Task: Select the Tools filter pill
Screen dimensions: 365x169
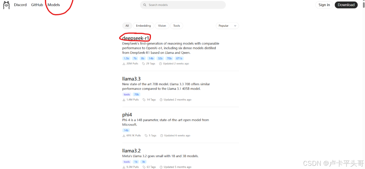Action: (x=176, y=26)
